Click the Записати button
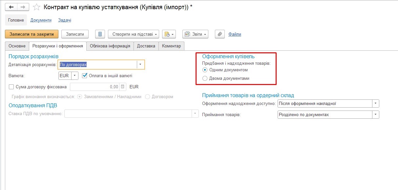The image size is (398, 190). [x=75, y=34]
